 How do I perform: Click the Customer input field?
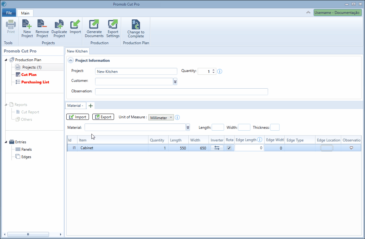(134, 82)
